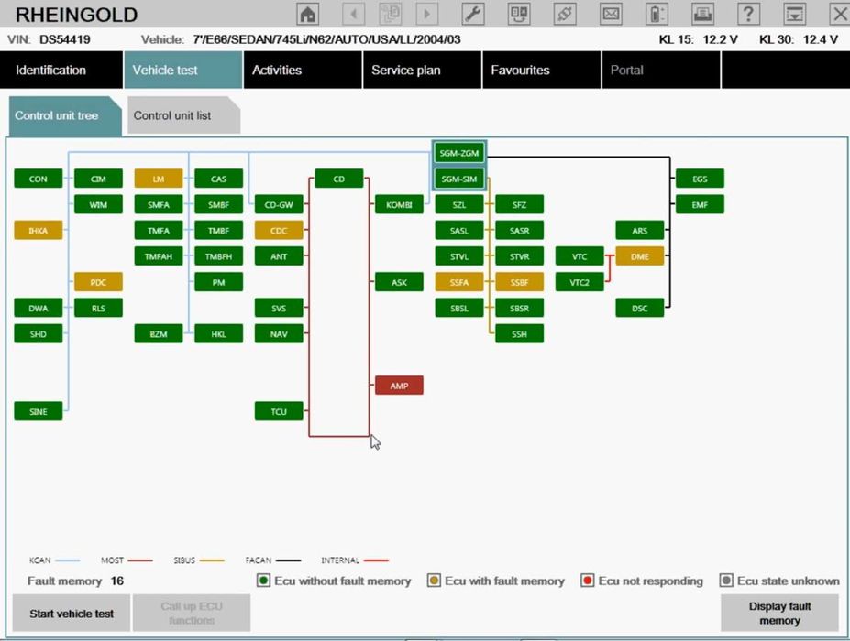Click the minimize-to-tray window icon
The width and height of the screenshot is (850, 641).
click(x=794, y=14)
